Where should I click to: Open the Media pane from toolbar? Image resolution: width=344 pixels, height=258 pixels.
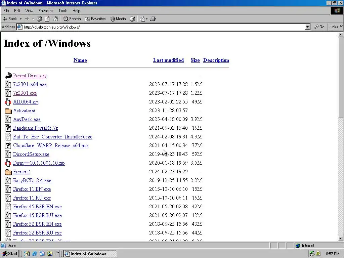pos(118,19)
